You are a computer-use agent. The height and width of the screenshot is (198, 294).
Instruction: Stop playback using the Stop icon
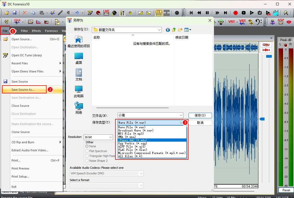(243, 13)
